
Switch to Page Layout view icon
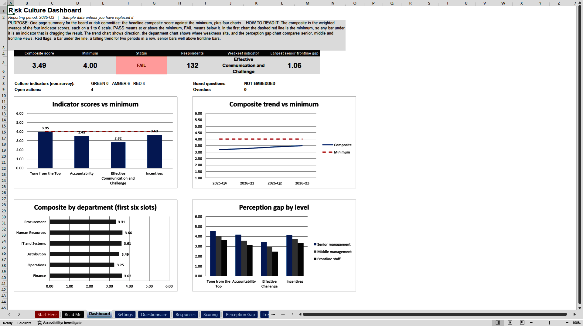[x=510, y=323]
